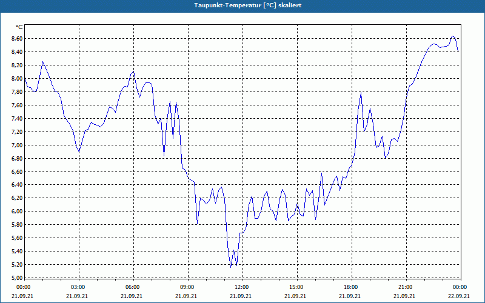This screenshot has width=485, height=303.
Task: Click the y-axis value '8,40'
Action: pyautogui.click(x=17, y=52)
